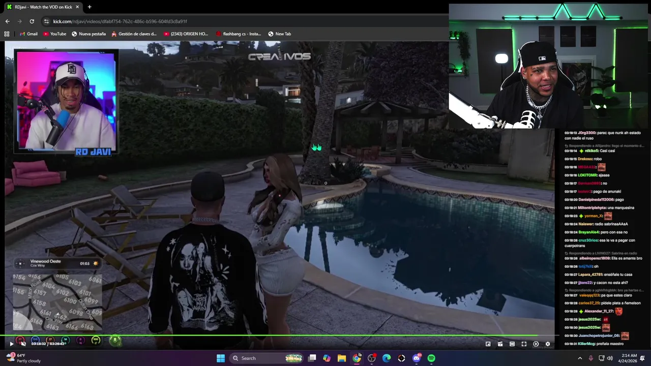
Task: Click chat username cruz30rios
Action: 588,240
